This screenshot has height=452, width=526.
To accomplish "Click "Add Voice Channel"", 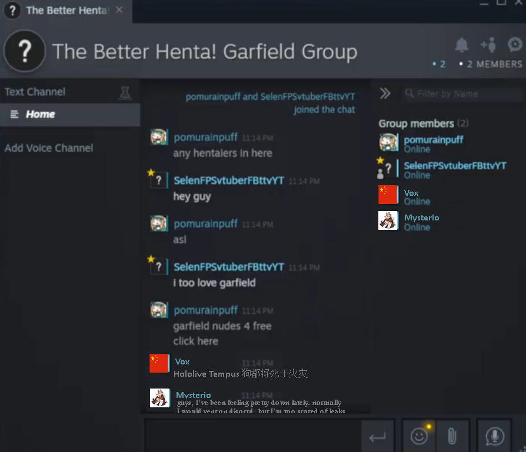I will (49, 148).
